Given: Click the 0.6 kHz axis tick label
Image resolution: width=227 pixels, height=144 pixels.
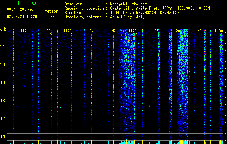Looking at the screenshot, I should tap(3, 137).
